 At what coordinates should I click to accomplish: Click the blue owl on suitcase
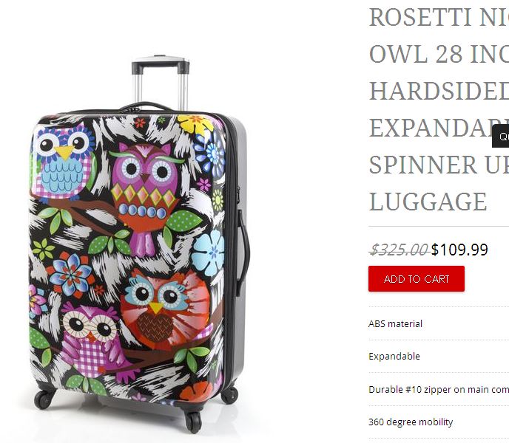coord(64,162)
